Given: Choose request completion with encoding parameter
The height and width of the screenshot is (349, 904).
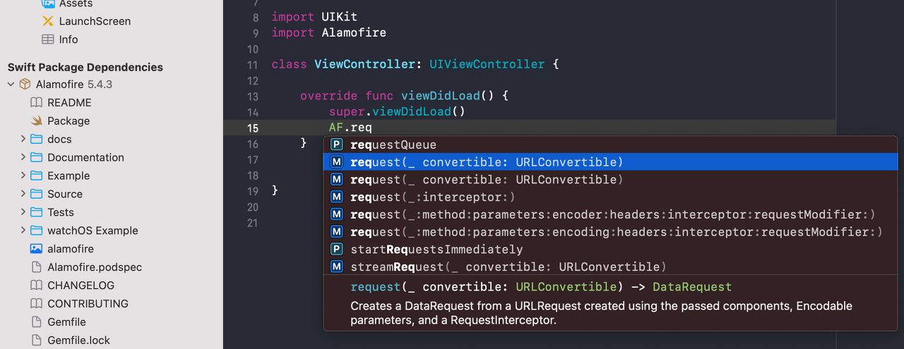Looking at the screenshot, I should pyautogui.click(x=610, y=232).
